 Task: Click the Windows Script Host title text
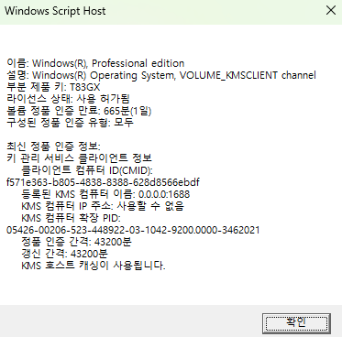click(55, 11)
